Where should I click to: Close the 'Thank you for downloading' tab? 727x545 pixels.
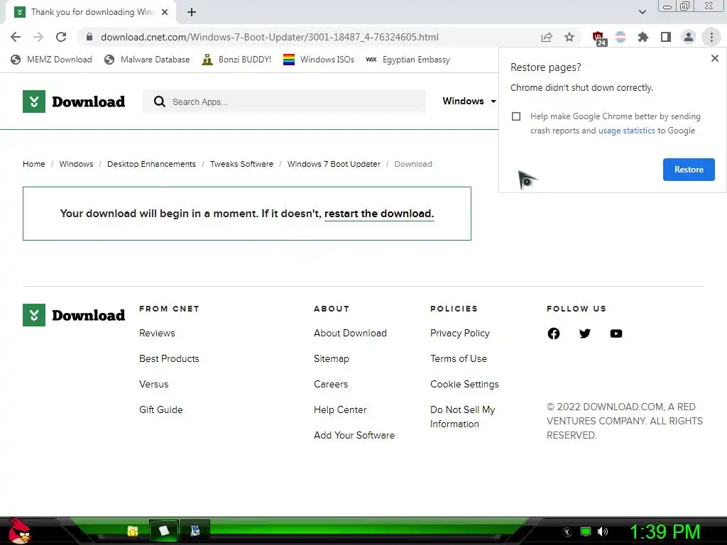click(165, 12)
